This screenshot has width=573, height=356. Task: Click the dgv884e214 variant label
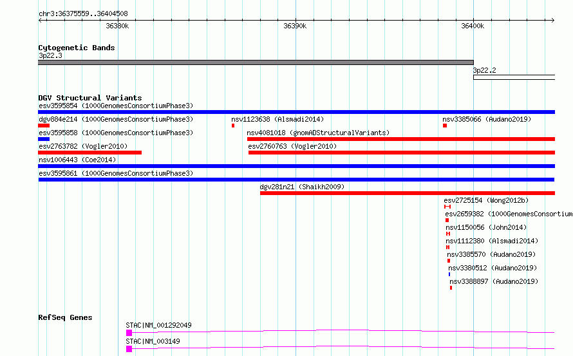[x=116, y=119]
